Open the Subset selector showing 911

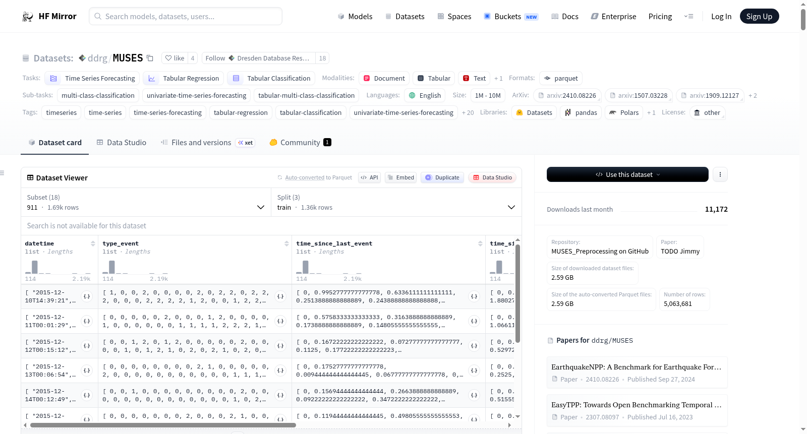click(146, 202)
